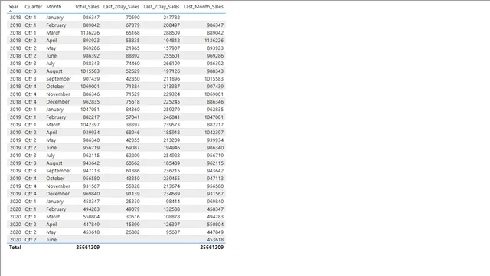Click the Total row label
The image size is (490, 276).
(x=15, y=247)
